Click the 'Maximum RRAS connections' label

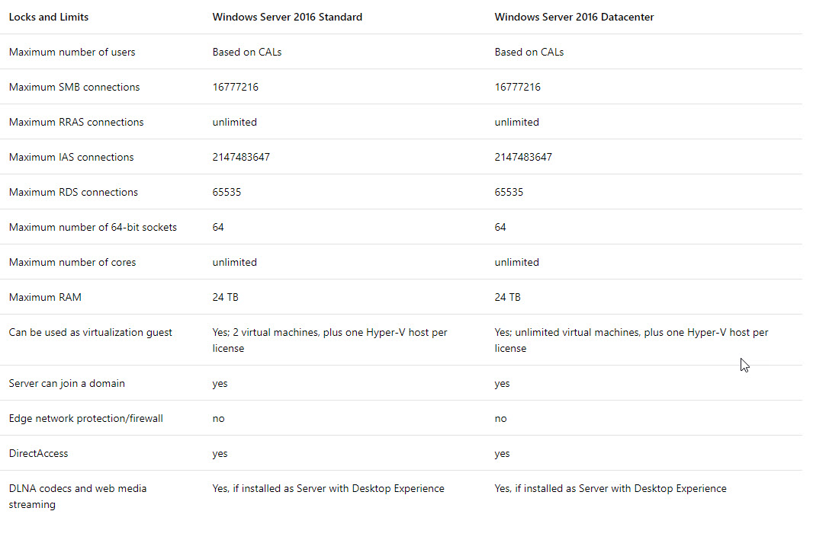[76, 122]
